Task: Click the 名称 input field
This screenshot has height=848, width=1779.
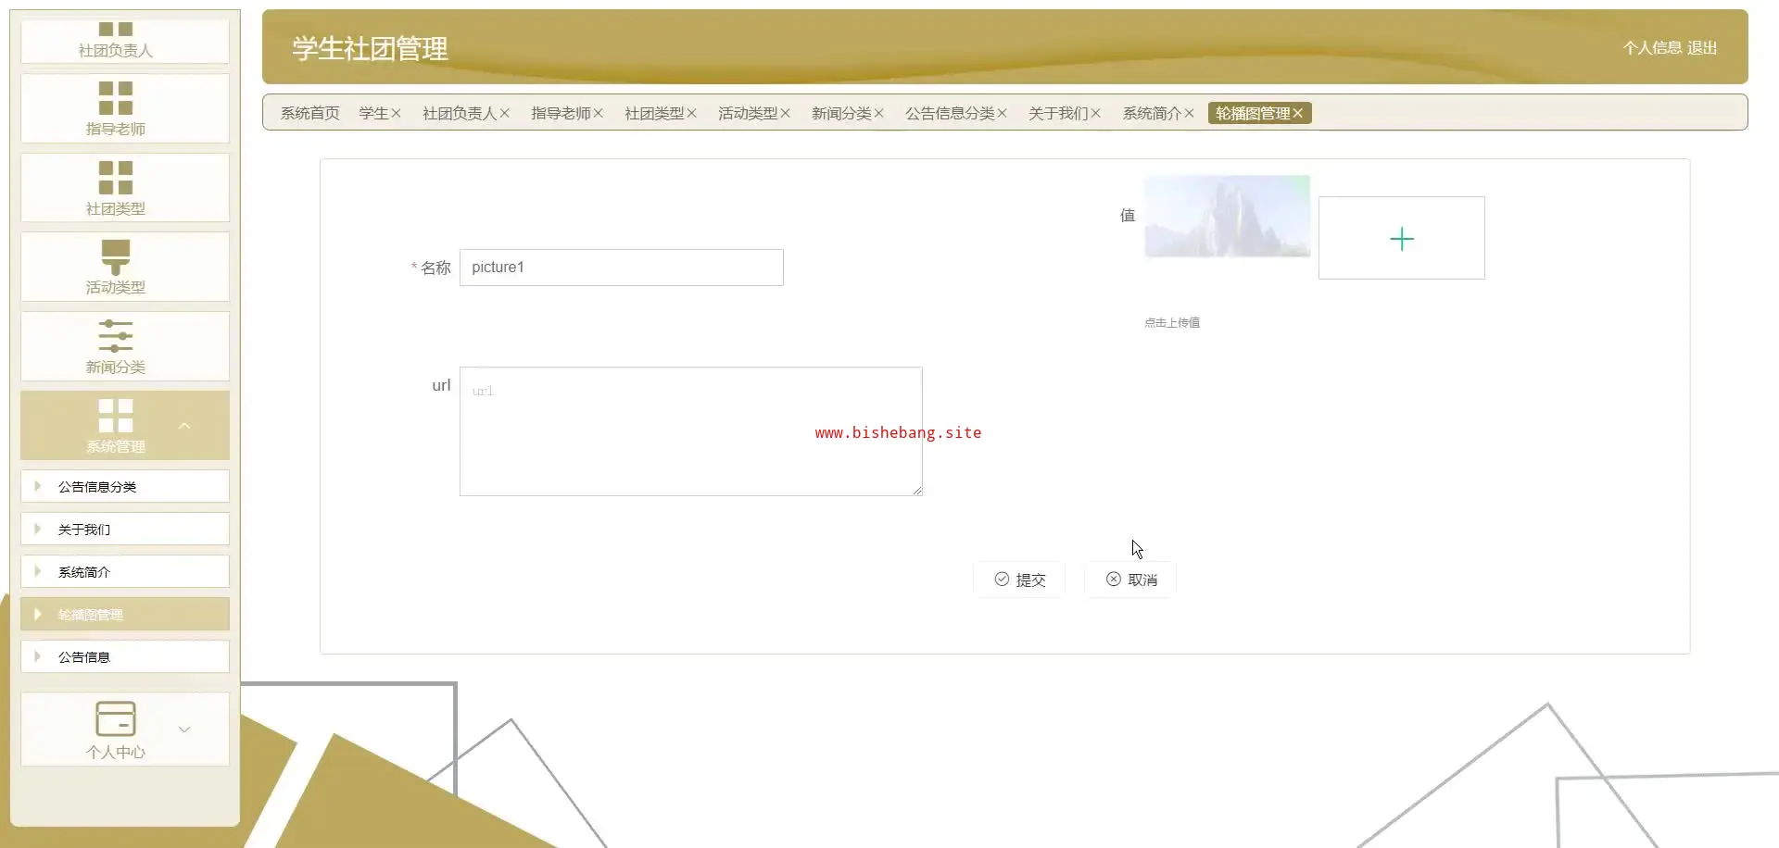Action: pos(622,268)
